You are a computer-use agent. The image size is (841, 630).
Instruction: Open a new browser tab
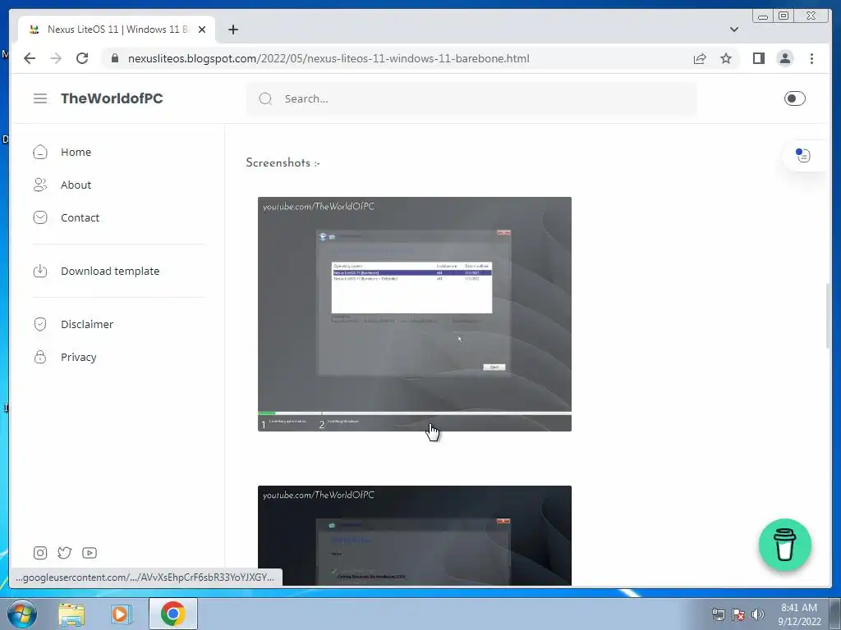click(x=232, y=30)
